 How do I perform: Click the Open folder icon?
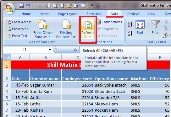(69, 6)
